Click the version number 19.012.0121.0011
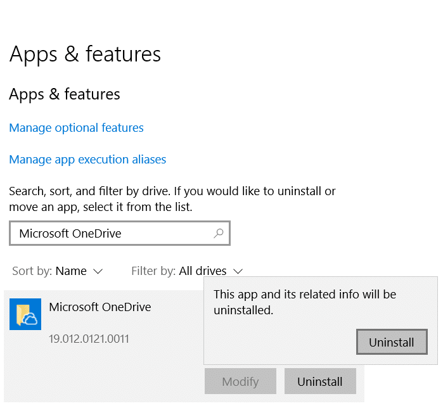The height and width of the screenshot is (408, 443). (x=89, y=339)
